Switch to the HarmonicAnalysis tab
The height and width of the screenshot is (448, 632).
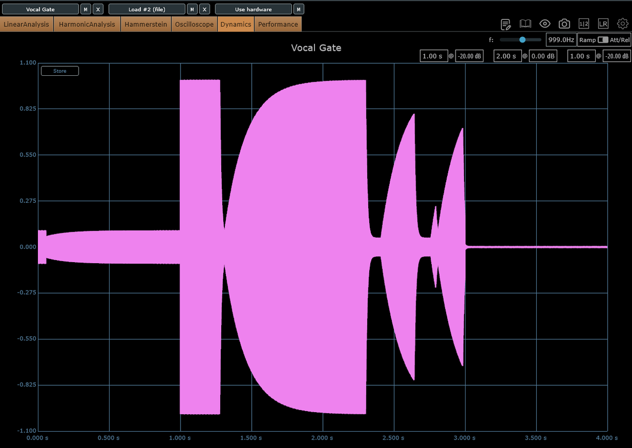point(87,24)
